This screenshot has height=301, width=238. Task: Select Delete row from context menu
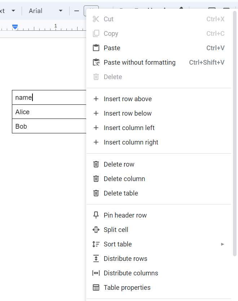tap(119, 164)
